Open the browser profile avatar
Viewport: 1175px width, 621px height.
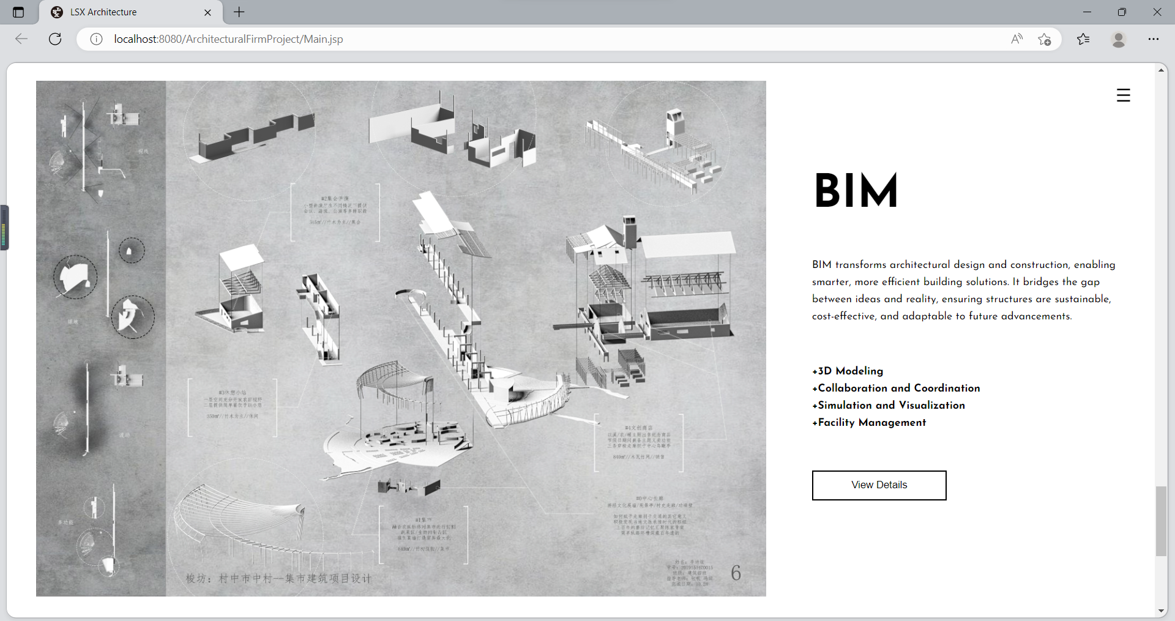tap(1119, 39)
